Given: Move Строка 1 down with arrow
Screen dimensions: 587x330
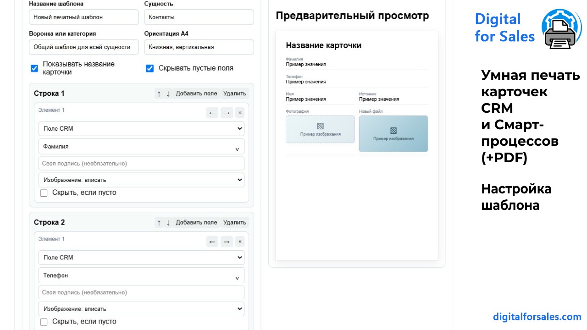Looking at the screenshot, I should [168, 93].
